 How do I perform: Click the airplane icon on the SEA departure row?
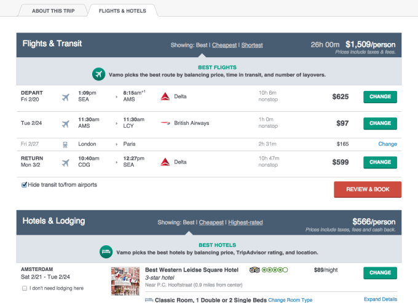point(65,97)
